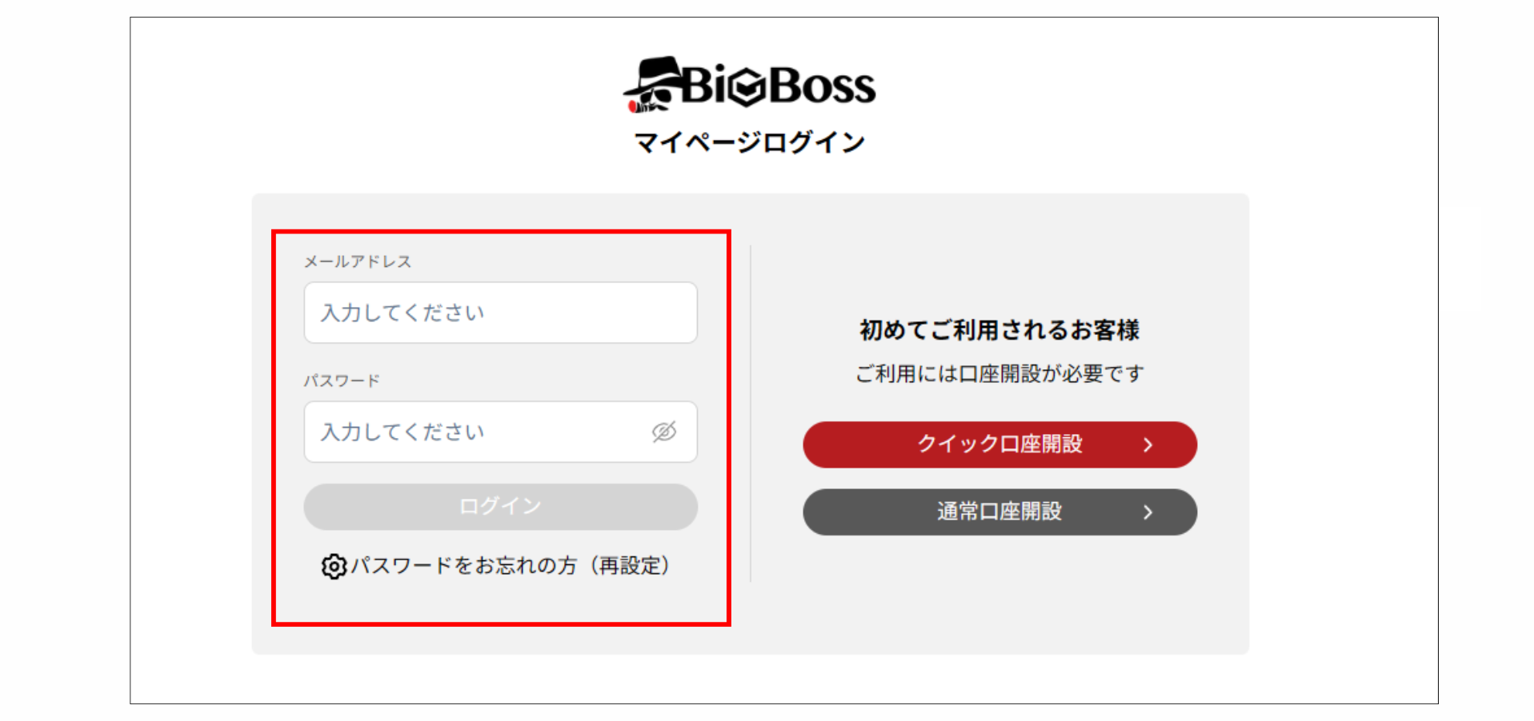Click the 初めてご利用されるお客様 section heading

tap(999, 329)
